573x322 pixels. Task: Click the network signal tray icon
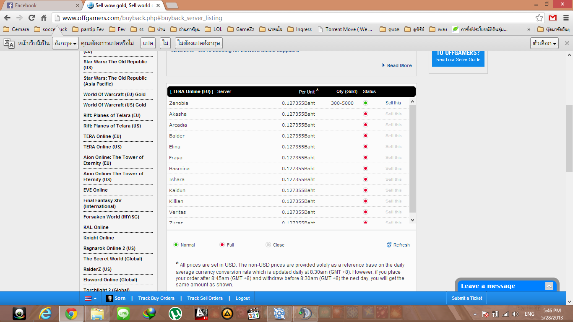(505, 314)
